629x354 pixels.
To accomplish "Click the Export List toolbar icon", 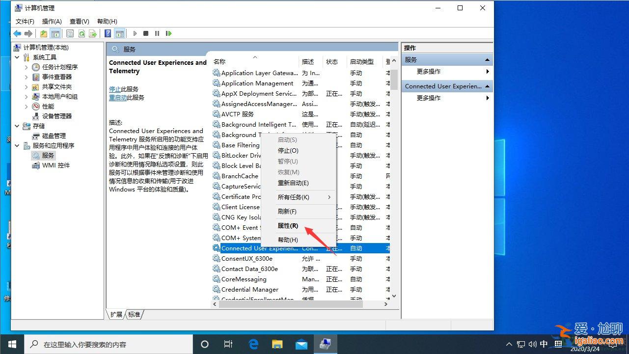I will coord(92,33).
